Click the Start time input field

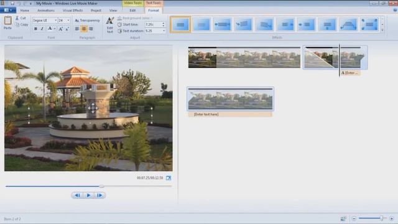tap(153, 25)
